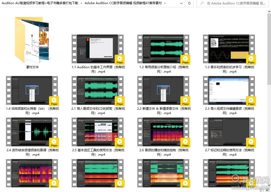
Task: Click file name 1.4 采样频率和比特率（bit）.mp4
Action: [32, 111]
